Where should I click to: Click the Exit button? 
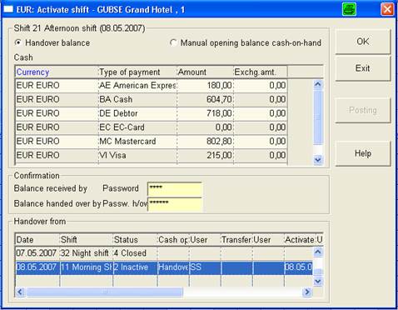363,68
